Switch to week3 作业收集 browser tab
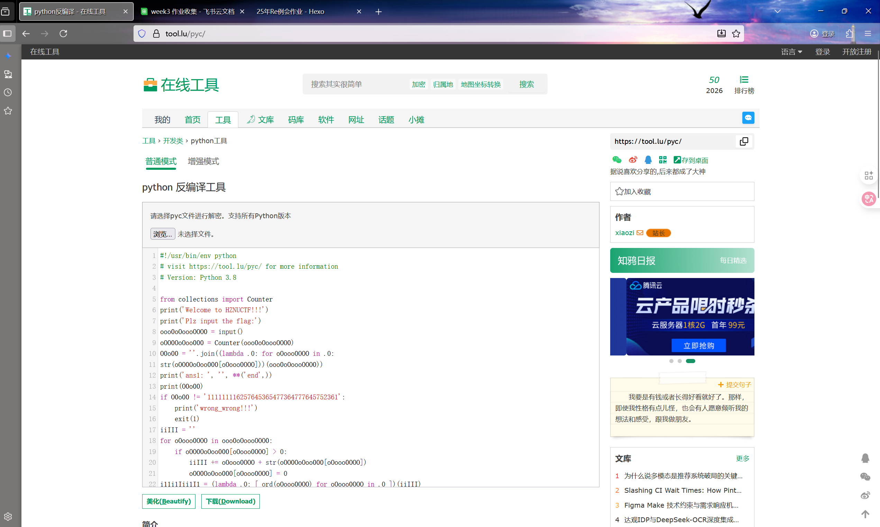Viewport: 880px width, 527px height. point(192,11)
